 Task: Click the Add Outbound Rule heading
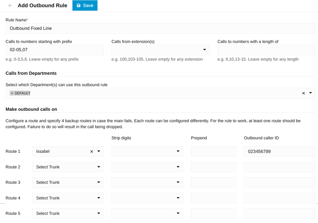[x=42, y=5]
